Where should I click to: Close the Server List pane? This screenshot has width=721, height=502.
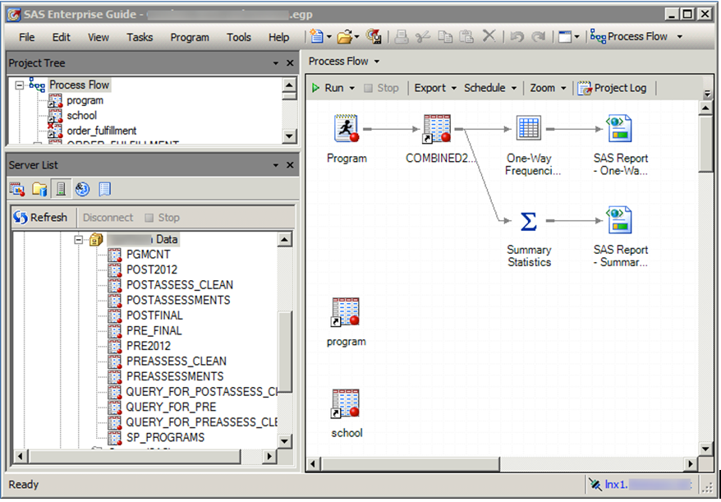point(290,164)
